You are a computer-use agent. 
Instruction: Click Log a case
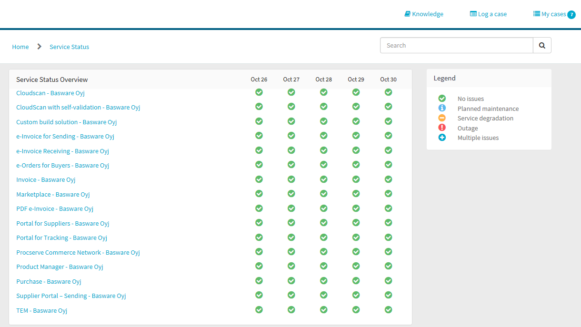point(488,14)
